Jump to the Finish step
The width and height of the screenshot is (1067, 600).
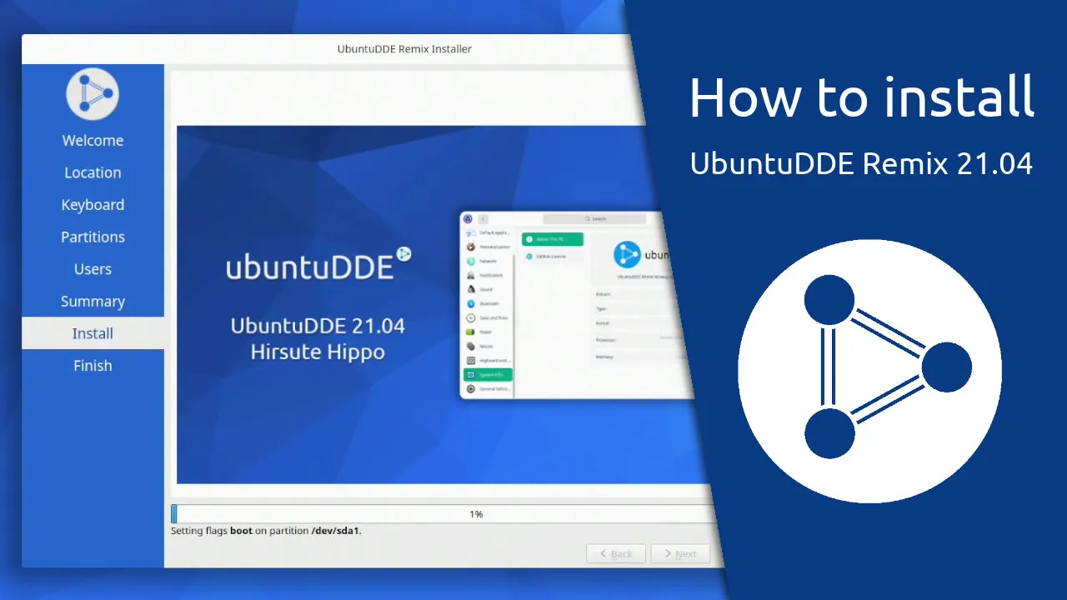tap(93, 366)
